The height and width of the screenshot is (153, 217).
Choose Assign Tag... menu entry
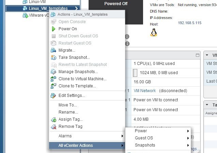click(87, 119)
